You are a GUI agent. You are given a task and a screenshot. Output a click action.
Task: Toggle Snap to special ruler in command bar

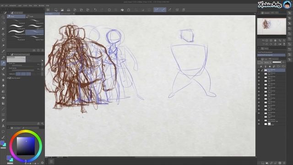[163, 10]
